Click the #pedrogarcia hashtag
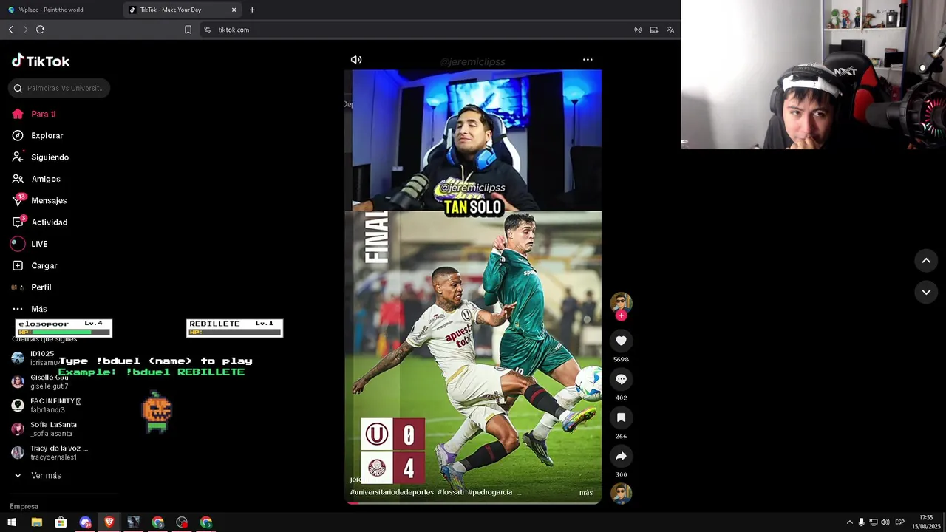Viewport: 946px width, 532px height. click(489, 492)
